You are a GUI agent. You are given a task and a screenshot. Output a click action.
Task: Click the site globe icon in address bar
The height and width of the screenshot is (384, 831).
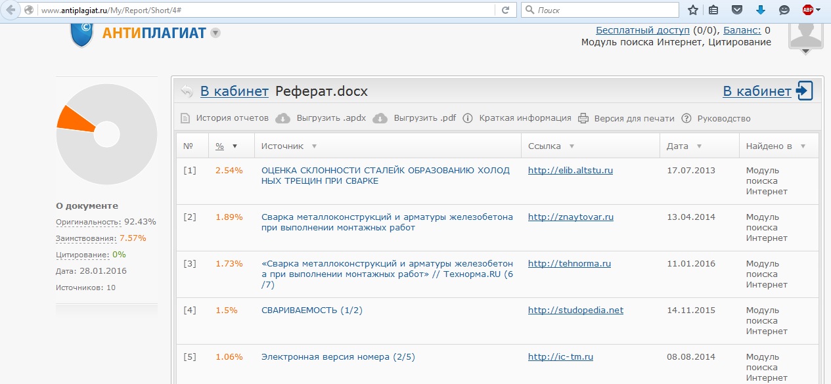pos(29,10)
